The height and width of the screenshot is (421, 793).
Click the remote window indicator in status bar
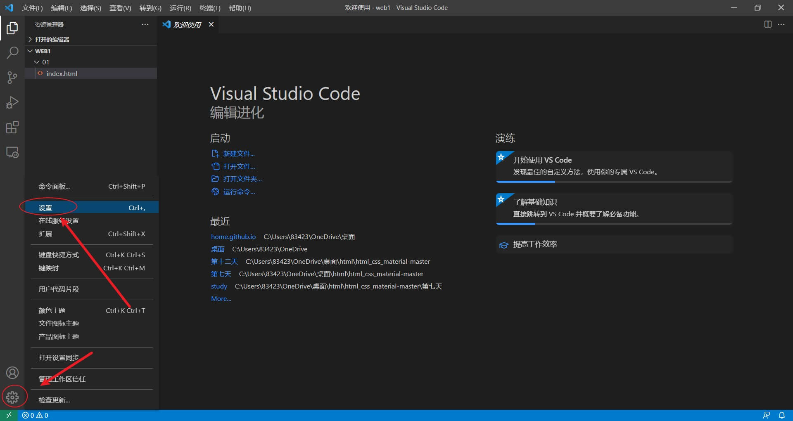point(9,415)
